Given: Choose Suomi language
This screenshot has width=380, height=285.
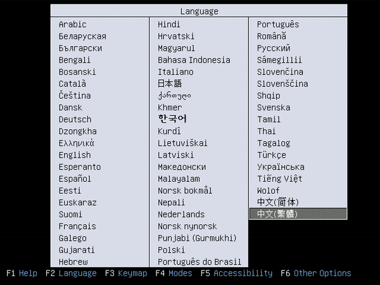Looking at the screenshot, I should click(x=70, y=214).
